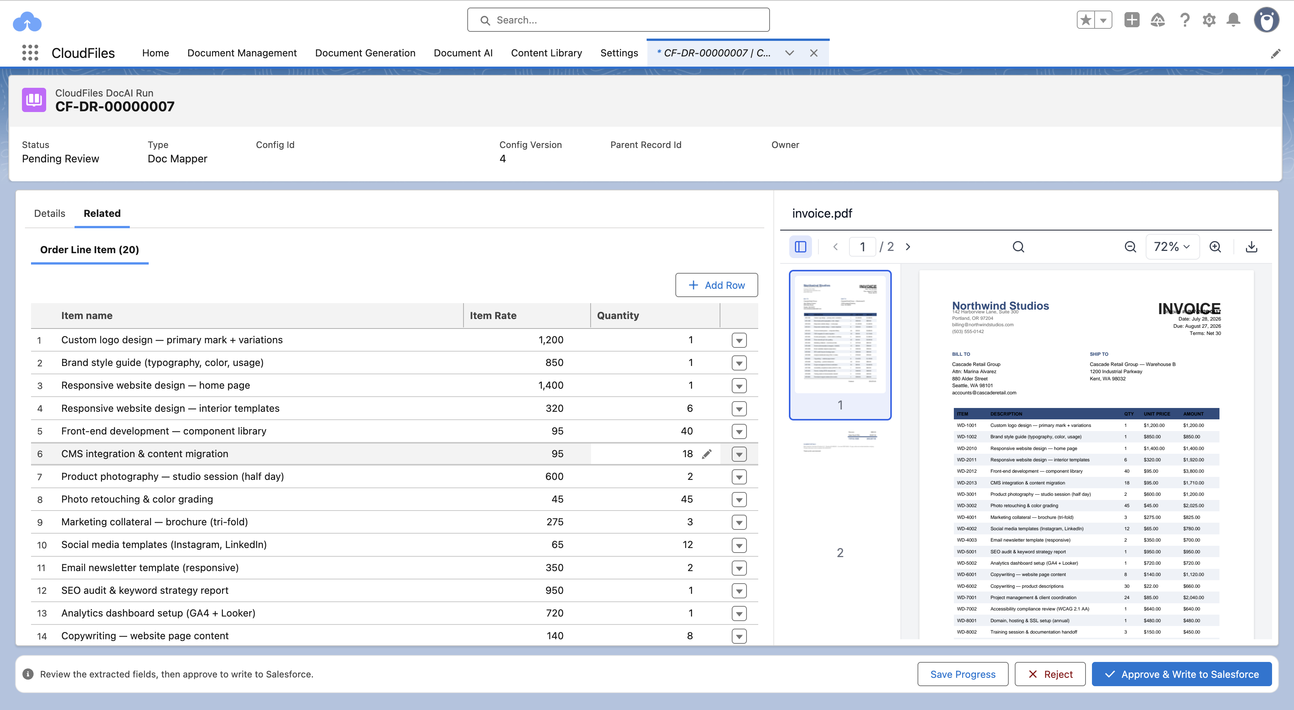Open row actions for interior templates row
This screenshot has height=710, width=1294.
739,408
